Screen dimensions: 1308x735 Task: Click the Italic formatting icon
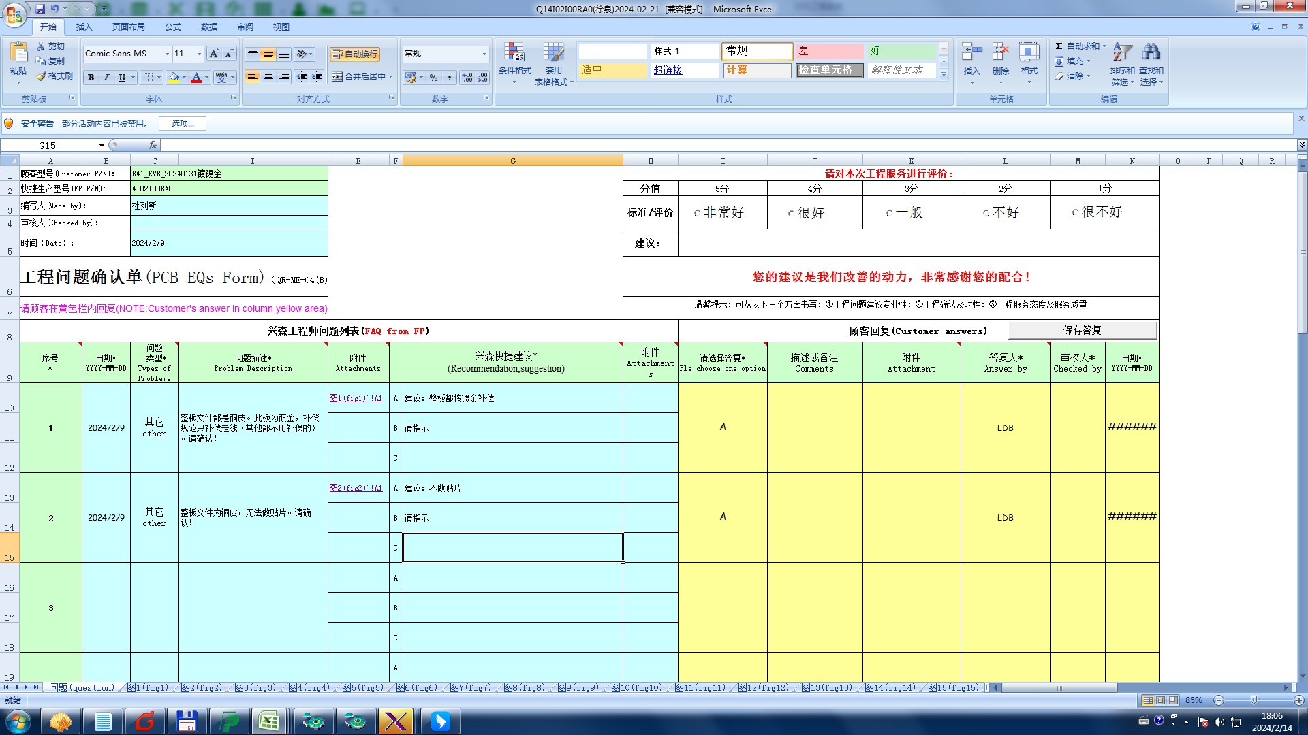coord(106,78)
